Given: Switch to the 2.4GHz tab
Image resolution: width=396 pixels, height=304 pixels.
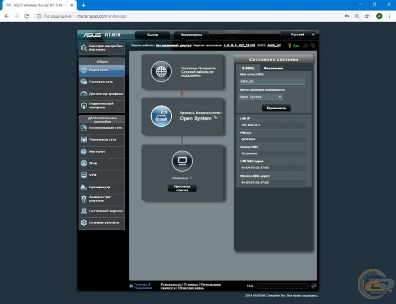Looking at the screenshot, I should [248, 68].
